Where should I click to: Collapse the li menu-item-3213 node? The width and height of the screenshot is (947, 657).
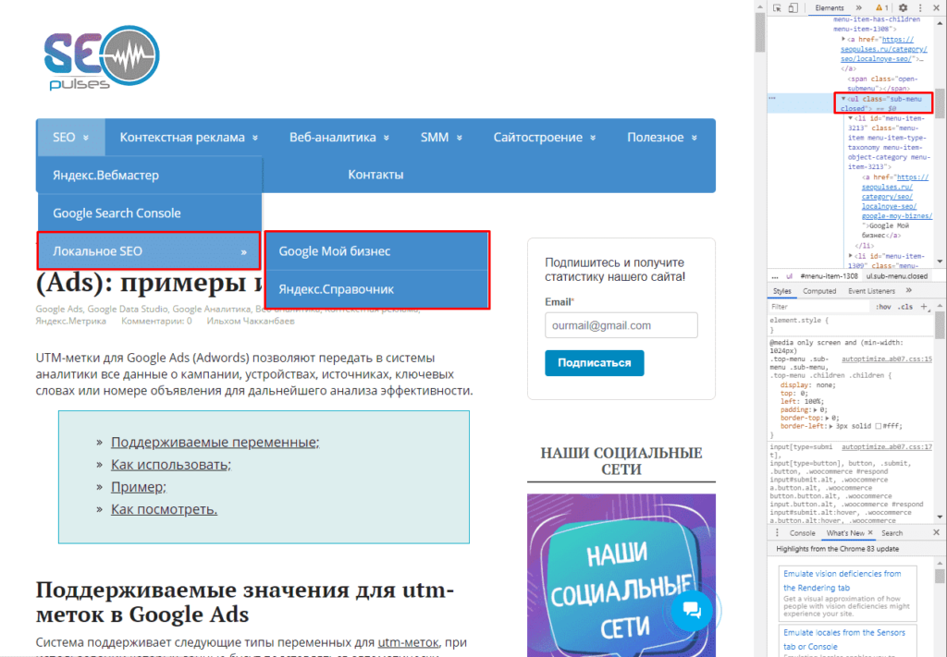coord(851,118)
